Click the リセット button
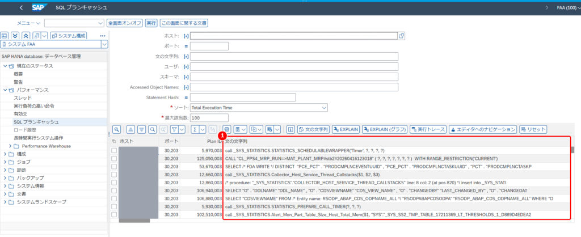 pyautogui.click(x=533, y=129)
